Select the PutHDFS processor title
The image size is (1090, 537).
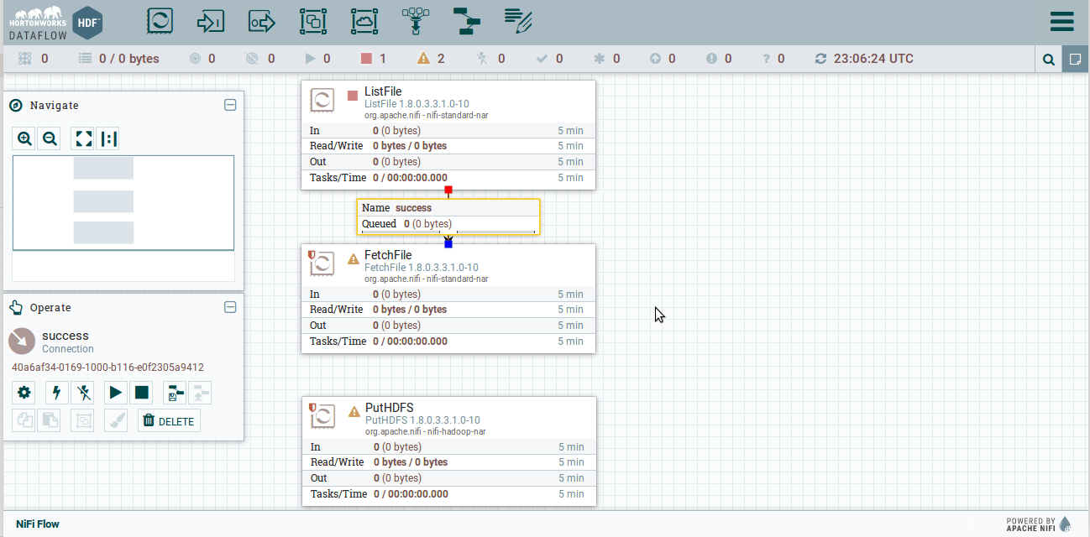pos(390,408)
